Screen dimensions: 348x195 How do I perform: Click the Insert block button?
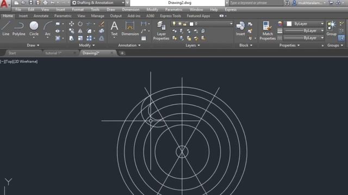(240, 28)
